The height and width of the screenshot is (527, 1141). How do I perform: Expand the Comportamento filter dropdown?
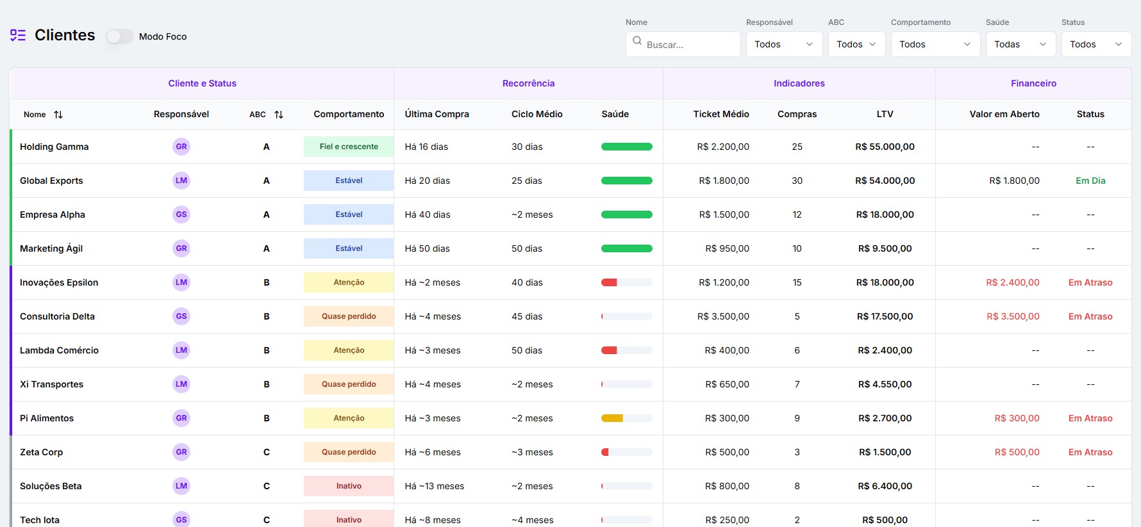(x=935, y=44)
